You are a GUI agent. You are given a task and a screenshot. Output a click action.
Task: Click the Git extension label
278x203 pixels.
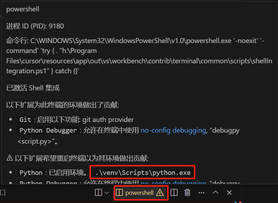pyautogui.click(x=25, y=120)
